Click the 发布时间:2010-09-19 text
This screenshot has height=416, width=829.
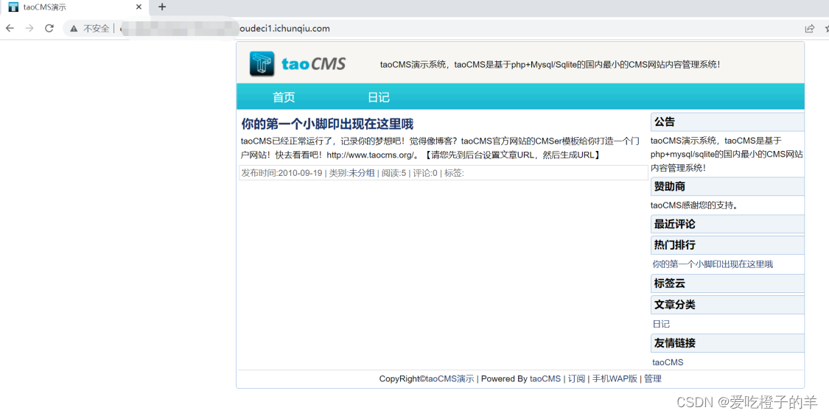click(281, 173)
